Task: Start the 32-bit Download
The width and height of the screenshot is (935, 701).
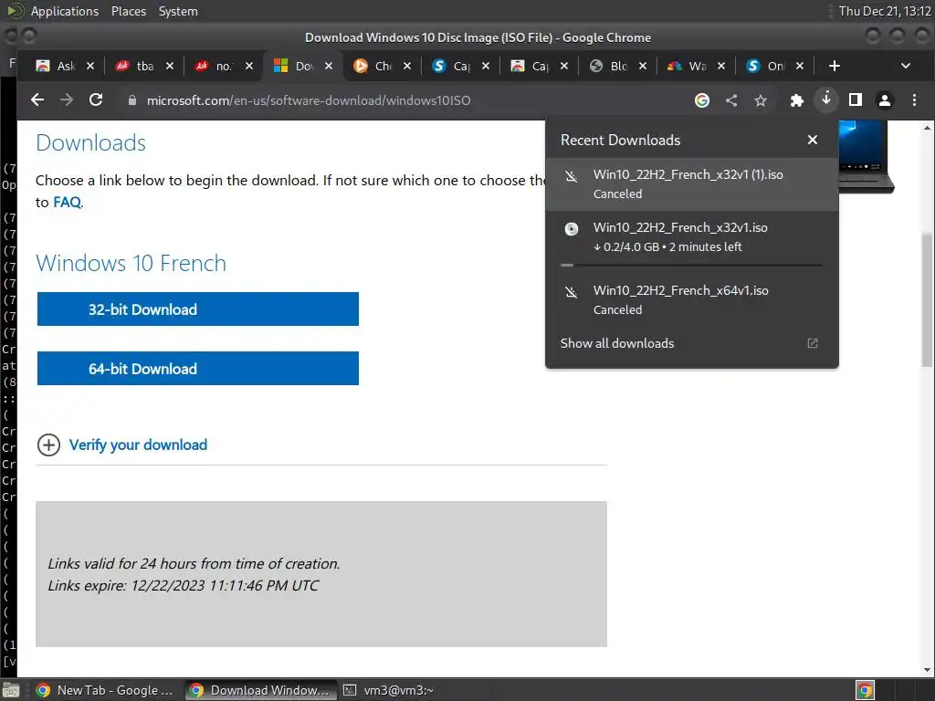Action: (x=198, y=309)
